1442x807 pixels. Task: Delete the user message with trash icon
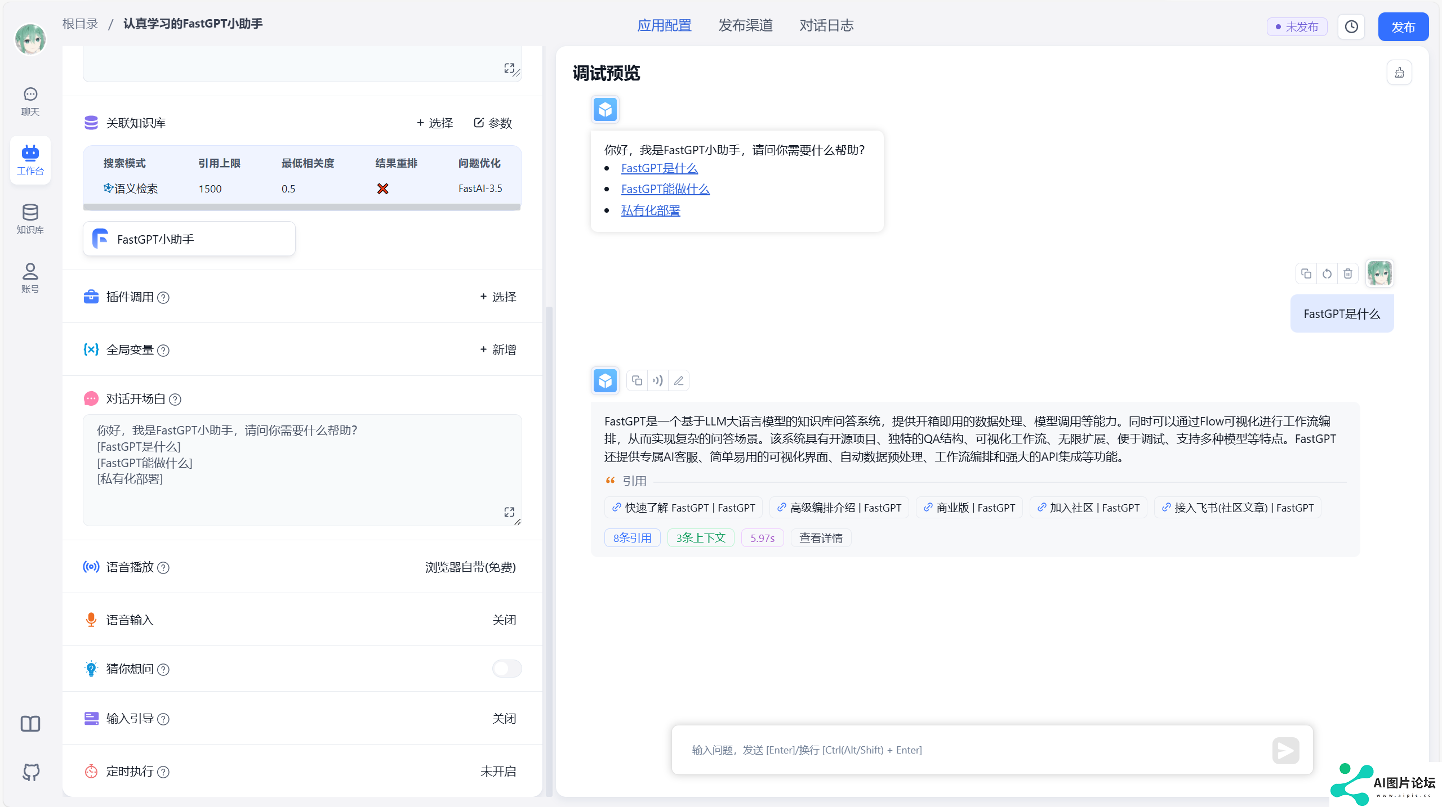[x=1348, y=274]
